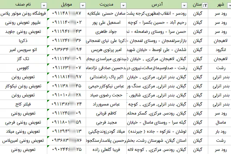Viewport: 231px width, 154px height.
Task: Select the manager cell کاظم قربانی
Action: pyautogui.click(x=106, y=113)
